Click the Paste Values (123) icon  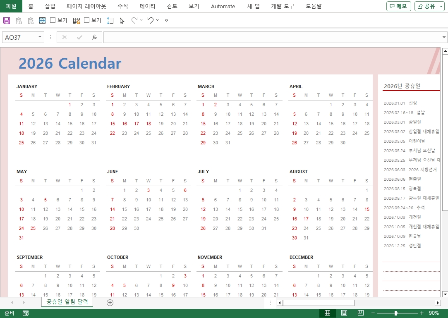[19, 21]
